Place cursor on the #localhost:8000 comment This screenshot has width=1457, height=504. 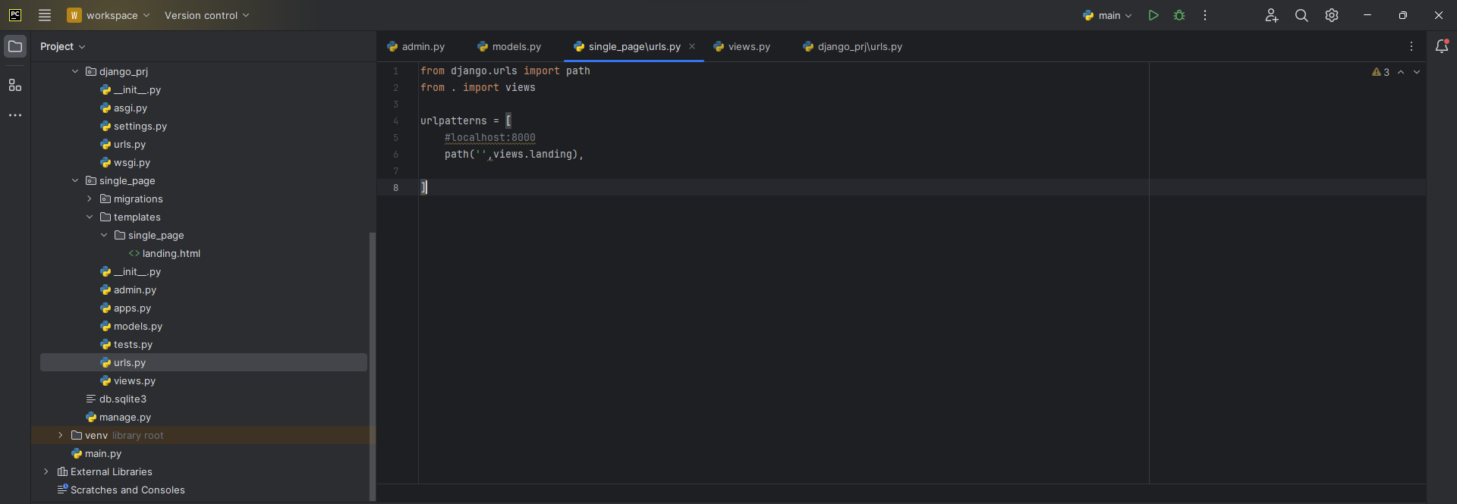coord(490,137)
